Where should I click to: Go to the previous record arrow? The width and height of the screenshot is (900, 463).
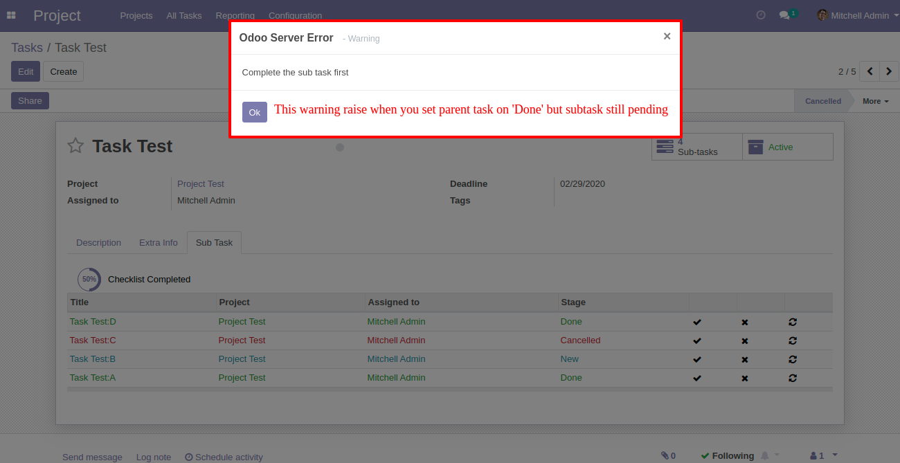coord(870,71)
